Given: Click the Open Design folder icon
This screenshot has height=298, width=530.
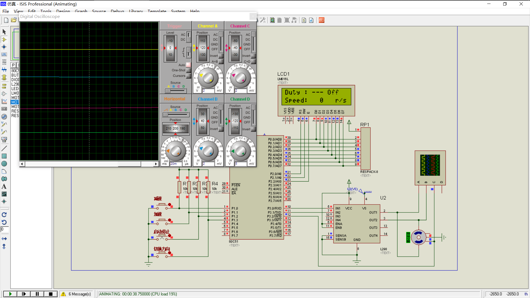Looking at the screenshot, I should coord(14,20).
